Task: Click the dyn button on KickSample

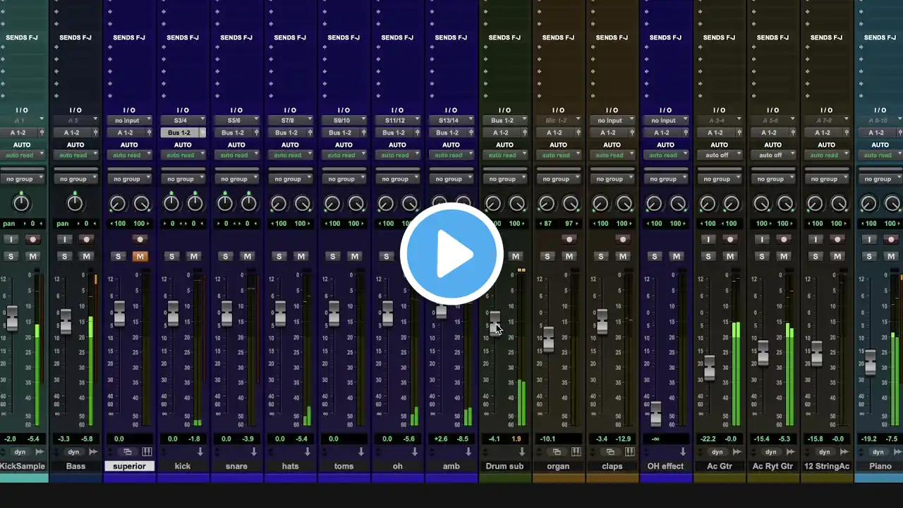Action: [20, 452]
